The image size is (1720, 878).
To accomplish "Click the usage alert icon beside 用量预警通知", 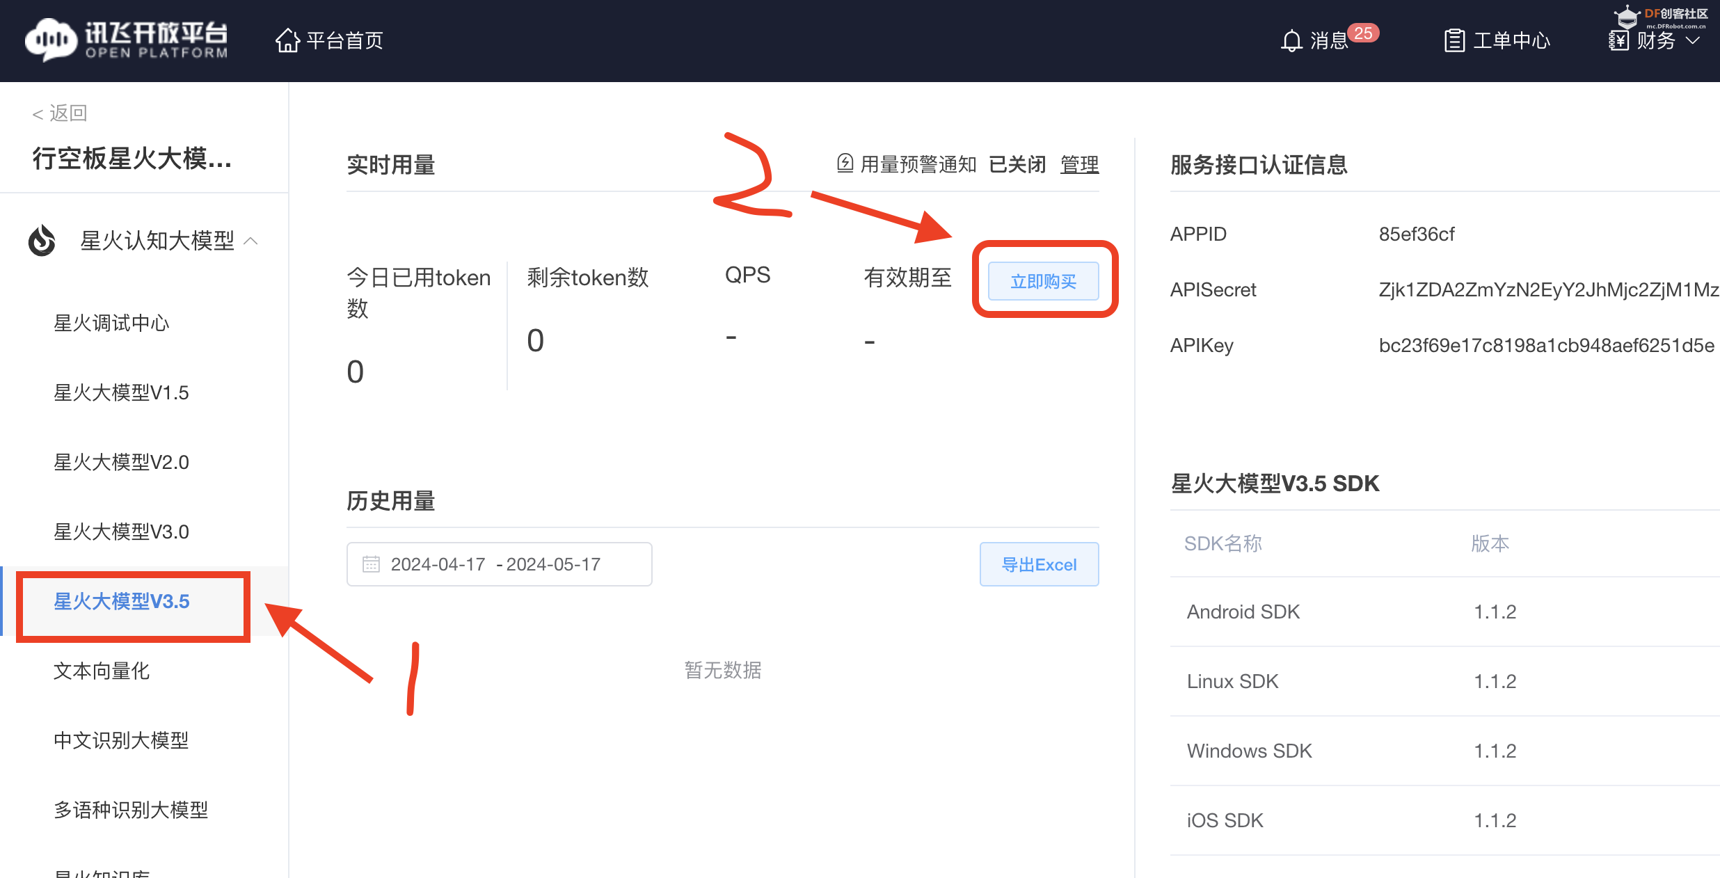I will tap(845, 163).
